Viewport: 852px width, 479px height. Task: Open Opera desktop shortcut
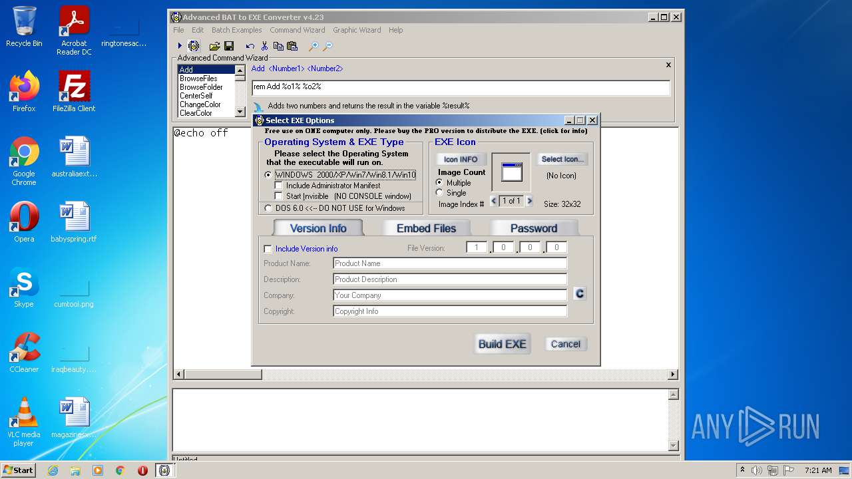[x=24, y=222]
